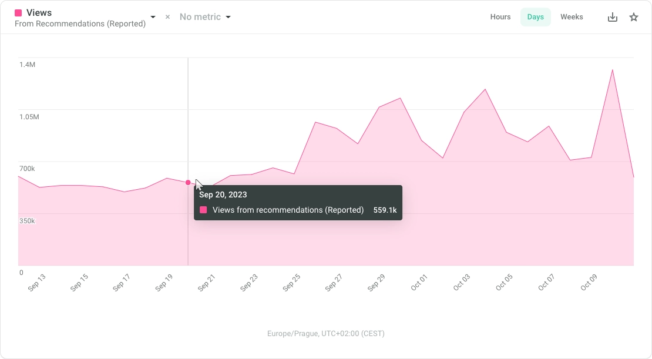The height and width of the screenshot is (359, 652).
Task: Click the Europe/Prague timezone label
Action: (x=326, y=334)
